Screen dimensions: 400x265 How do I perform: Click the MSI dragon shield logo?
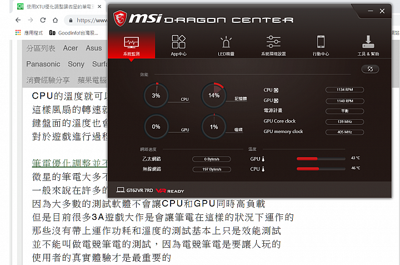click(x=120, y=18)
